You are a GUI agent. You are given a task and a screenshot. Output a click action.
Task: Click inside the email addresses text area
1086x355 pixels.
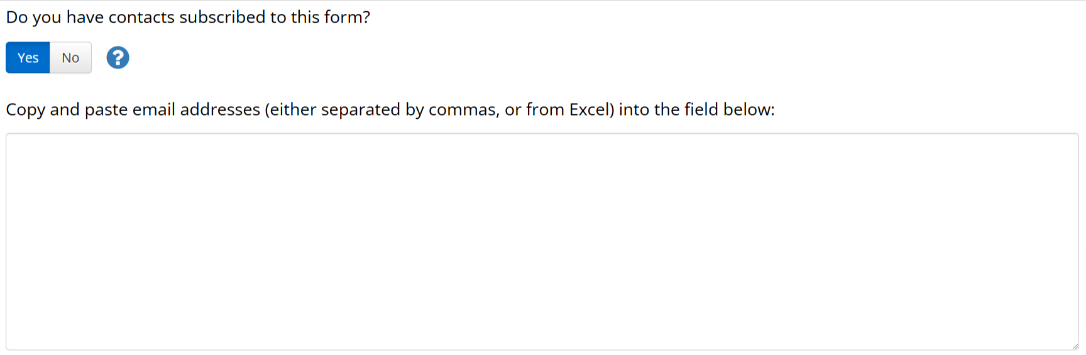click(542, 242)
